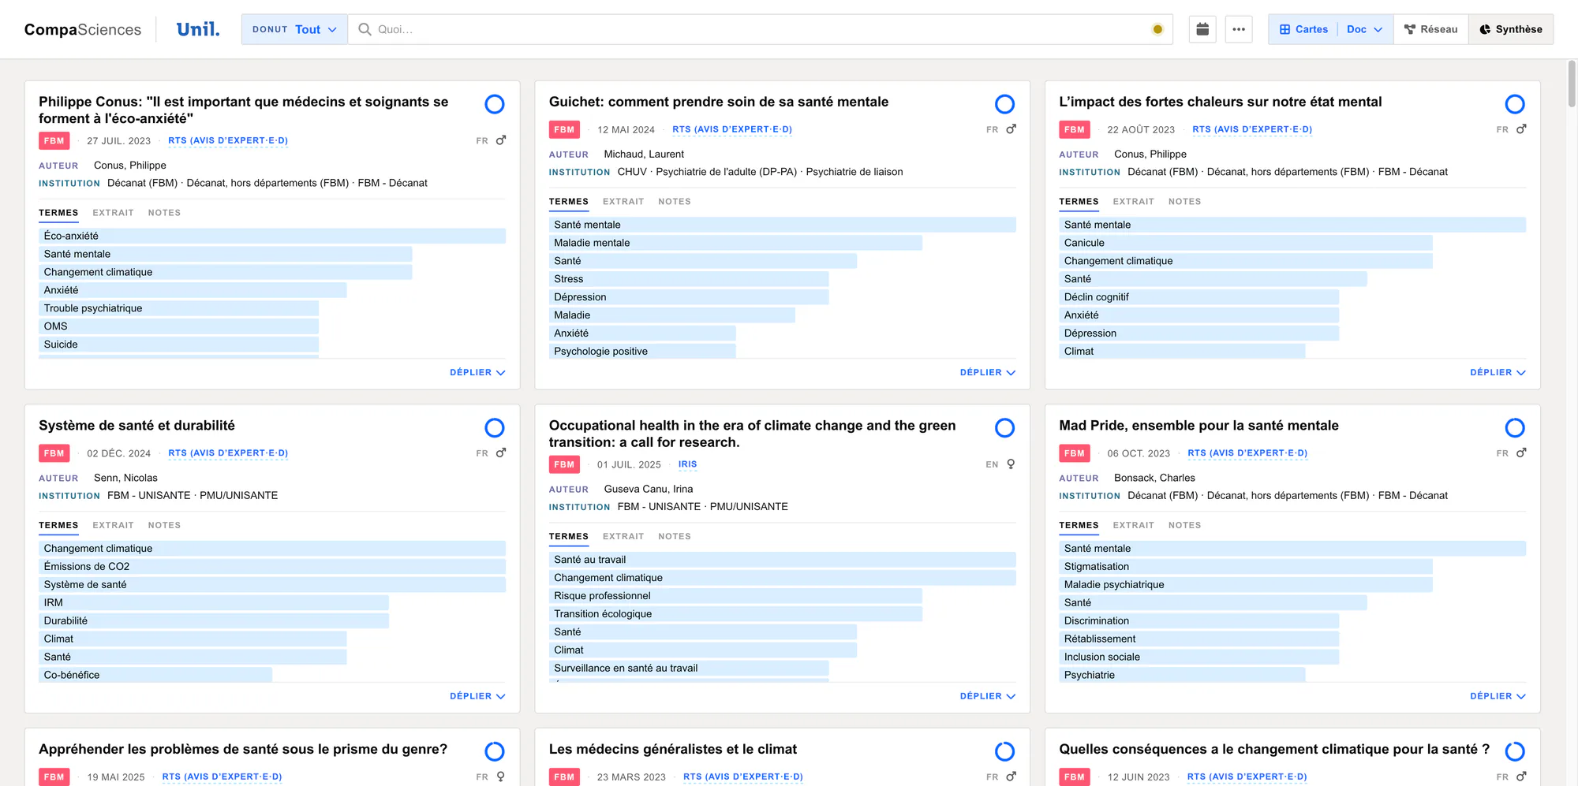The height and width of the screenshot is (786, 1578).
Task: Click gender icon on Occupational health card
Action: [1011, 464]
